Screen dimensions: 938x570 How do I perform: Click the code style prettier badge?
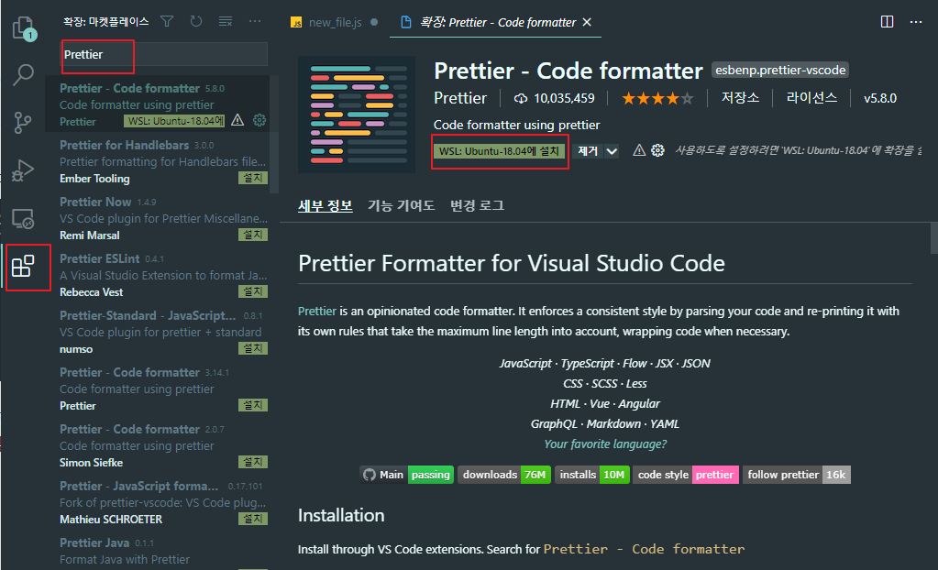pyautogui.click(x=686, y=475)
